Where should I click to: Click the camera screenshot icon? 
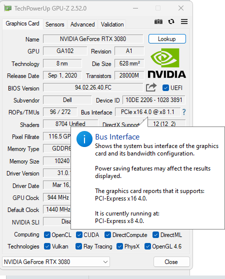pos(158,21)
